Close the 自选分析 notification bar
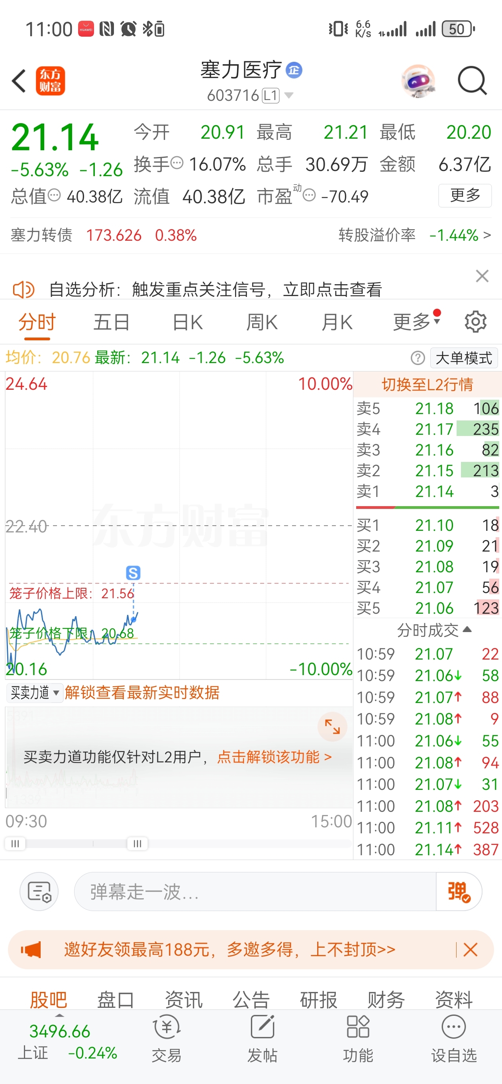 (x=482, y=276)
